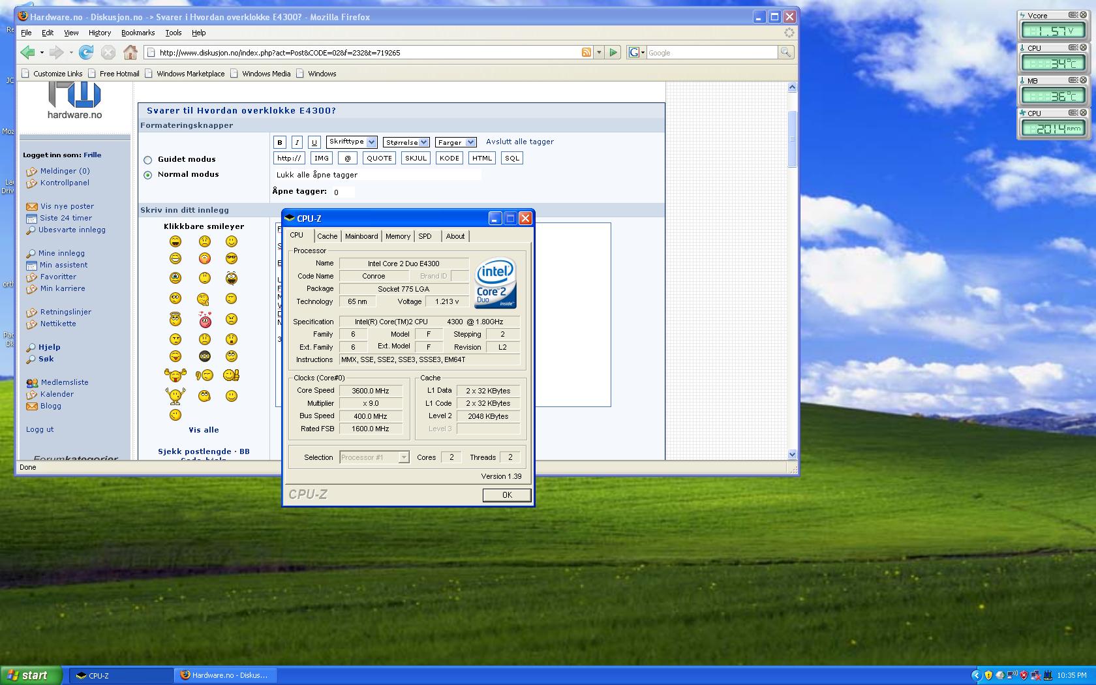Click the Min assistent icon in sidebar

coord(31,265)
